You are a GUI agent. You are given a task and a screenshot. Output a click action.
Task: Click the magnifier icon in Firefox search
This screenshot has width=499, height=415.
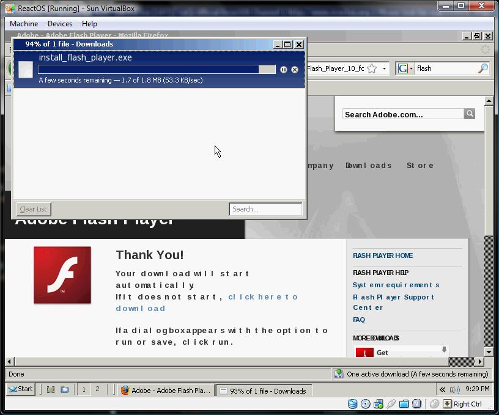[x=482, y=68]
